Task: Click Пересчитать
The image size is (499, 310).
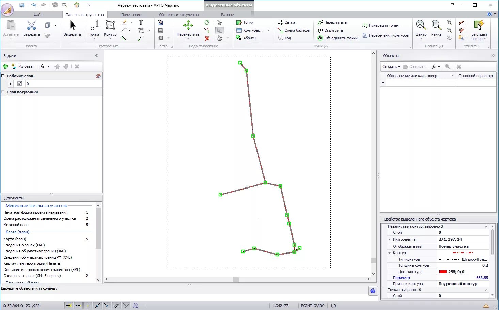Action: click(x=332, y=22)
